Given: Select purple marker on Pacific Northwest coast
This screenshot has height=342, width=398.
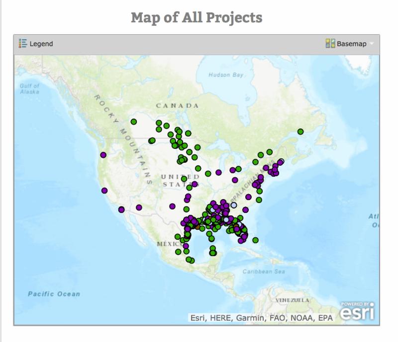Looking at the screenshot, I should [x=103, y=155].
